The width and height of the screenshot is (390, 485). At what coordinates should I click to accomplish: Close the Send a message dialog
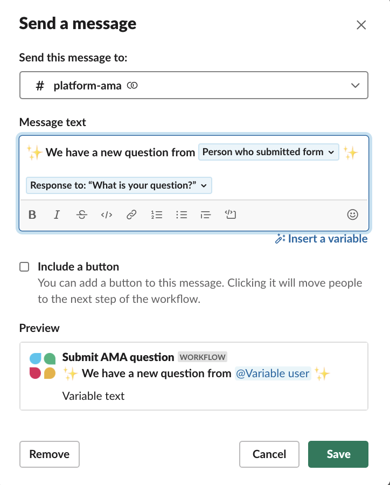(361, 25)
